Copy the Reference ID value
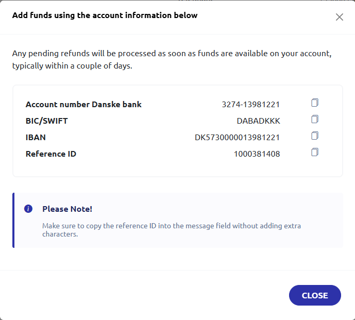Screen dimensions: 355x320 coord(315,152)
